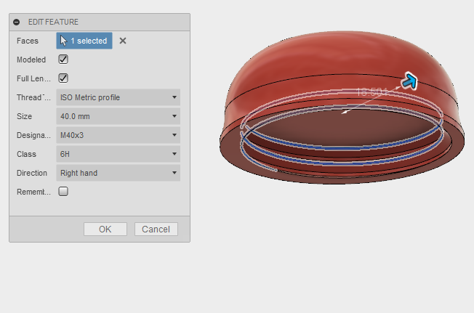Open the Size 40.0 mm dropdown
This screenshot has width=474, height=313.
[118, 116]
